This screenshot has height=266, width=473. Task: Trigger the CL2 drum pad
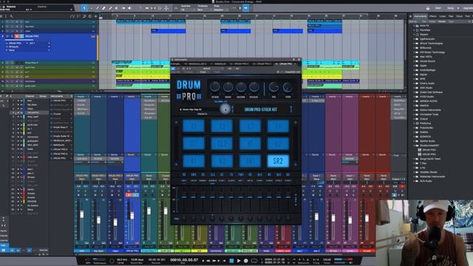coord(222,143)
